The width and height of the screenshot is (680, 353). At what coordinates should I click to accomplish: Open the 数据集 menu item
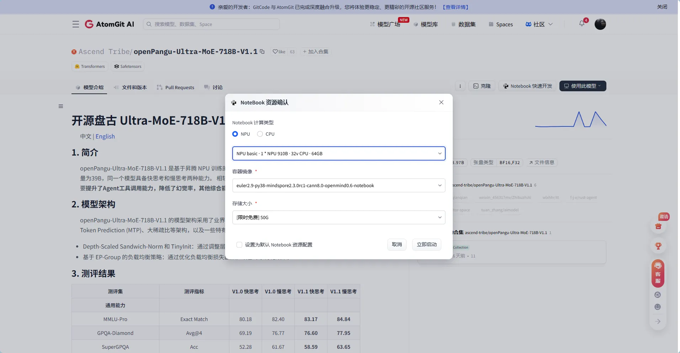click(x=463, y=24)
